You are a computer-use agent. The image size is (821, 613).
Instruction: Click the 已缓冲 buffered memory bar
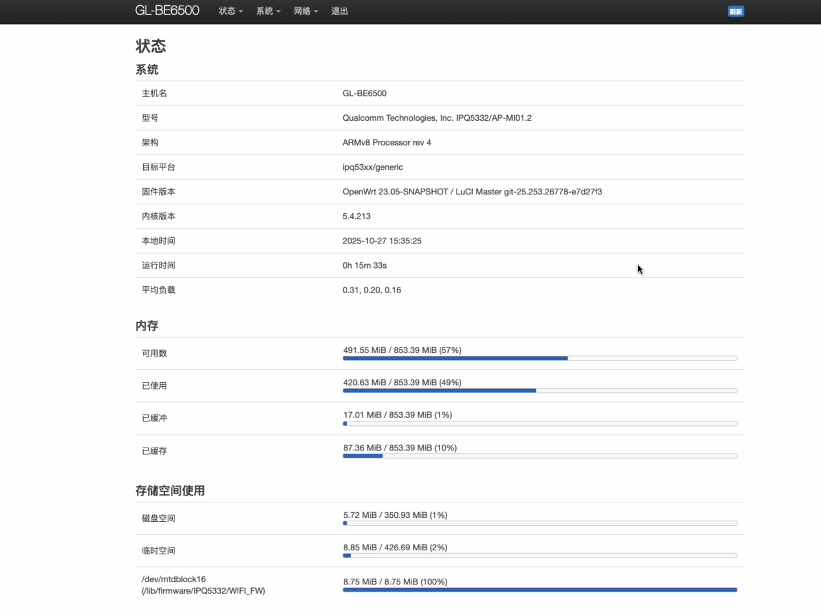539,424
